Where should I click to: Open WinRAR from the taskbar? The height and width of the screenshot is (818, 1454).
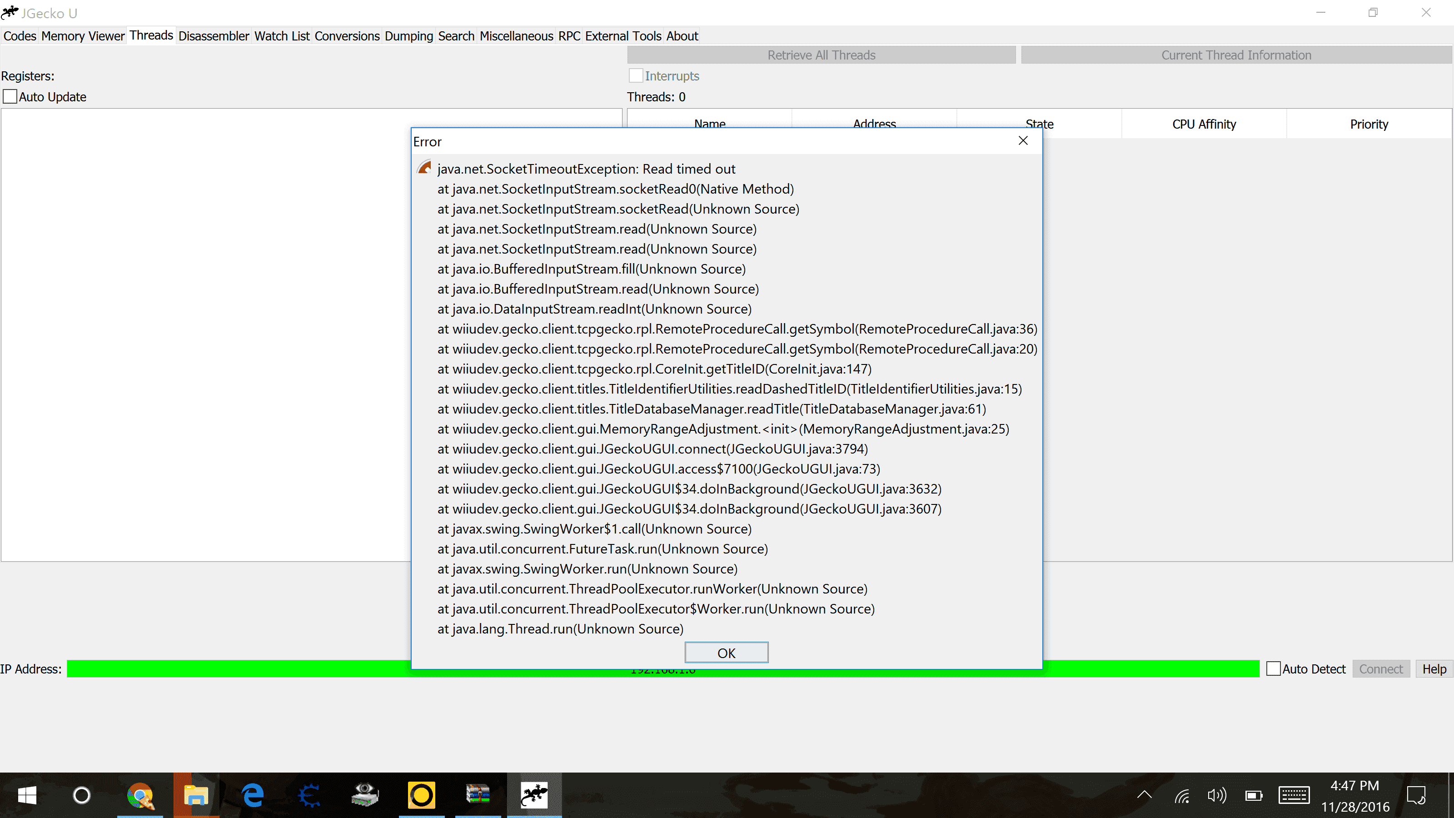pos(478,795)
